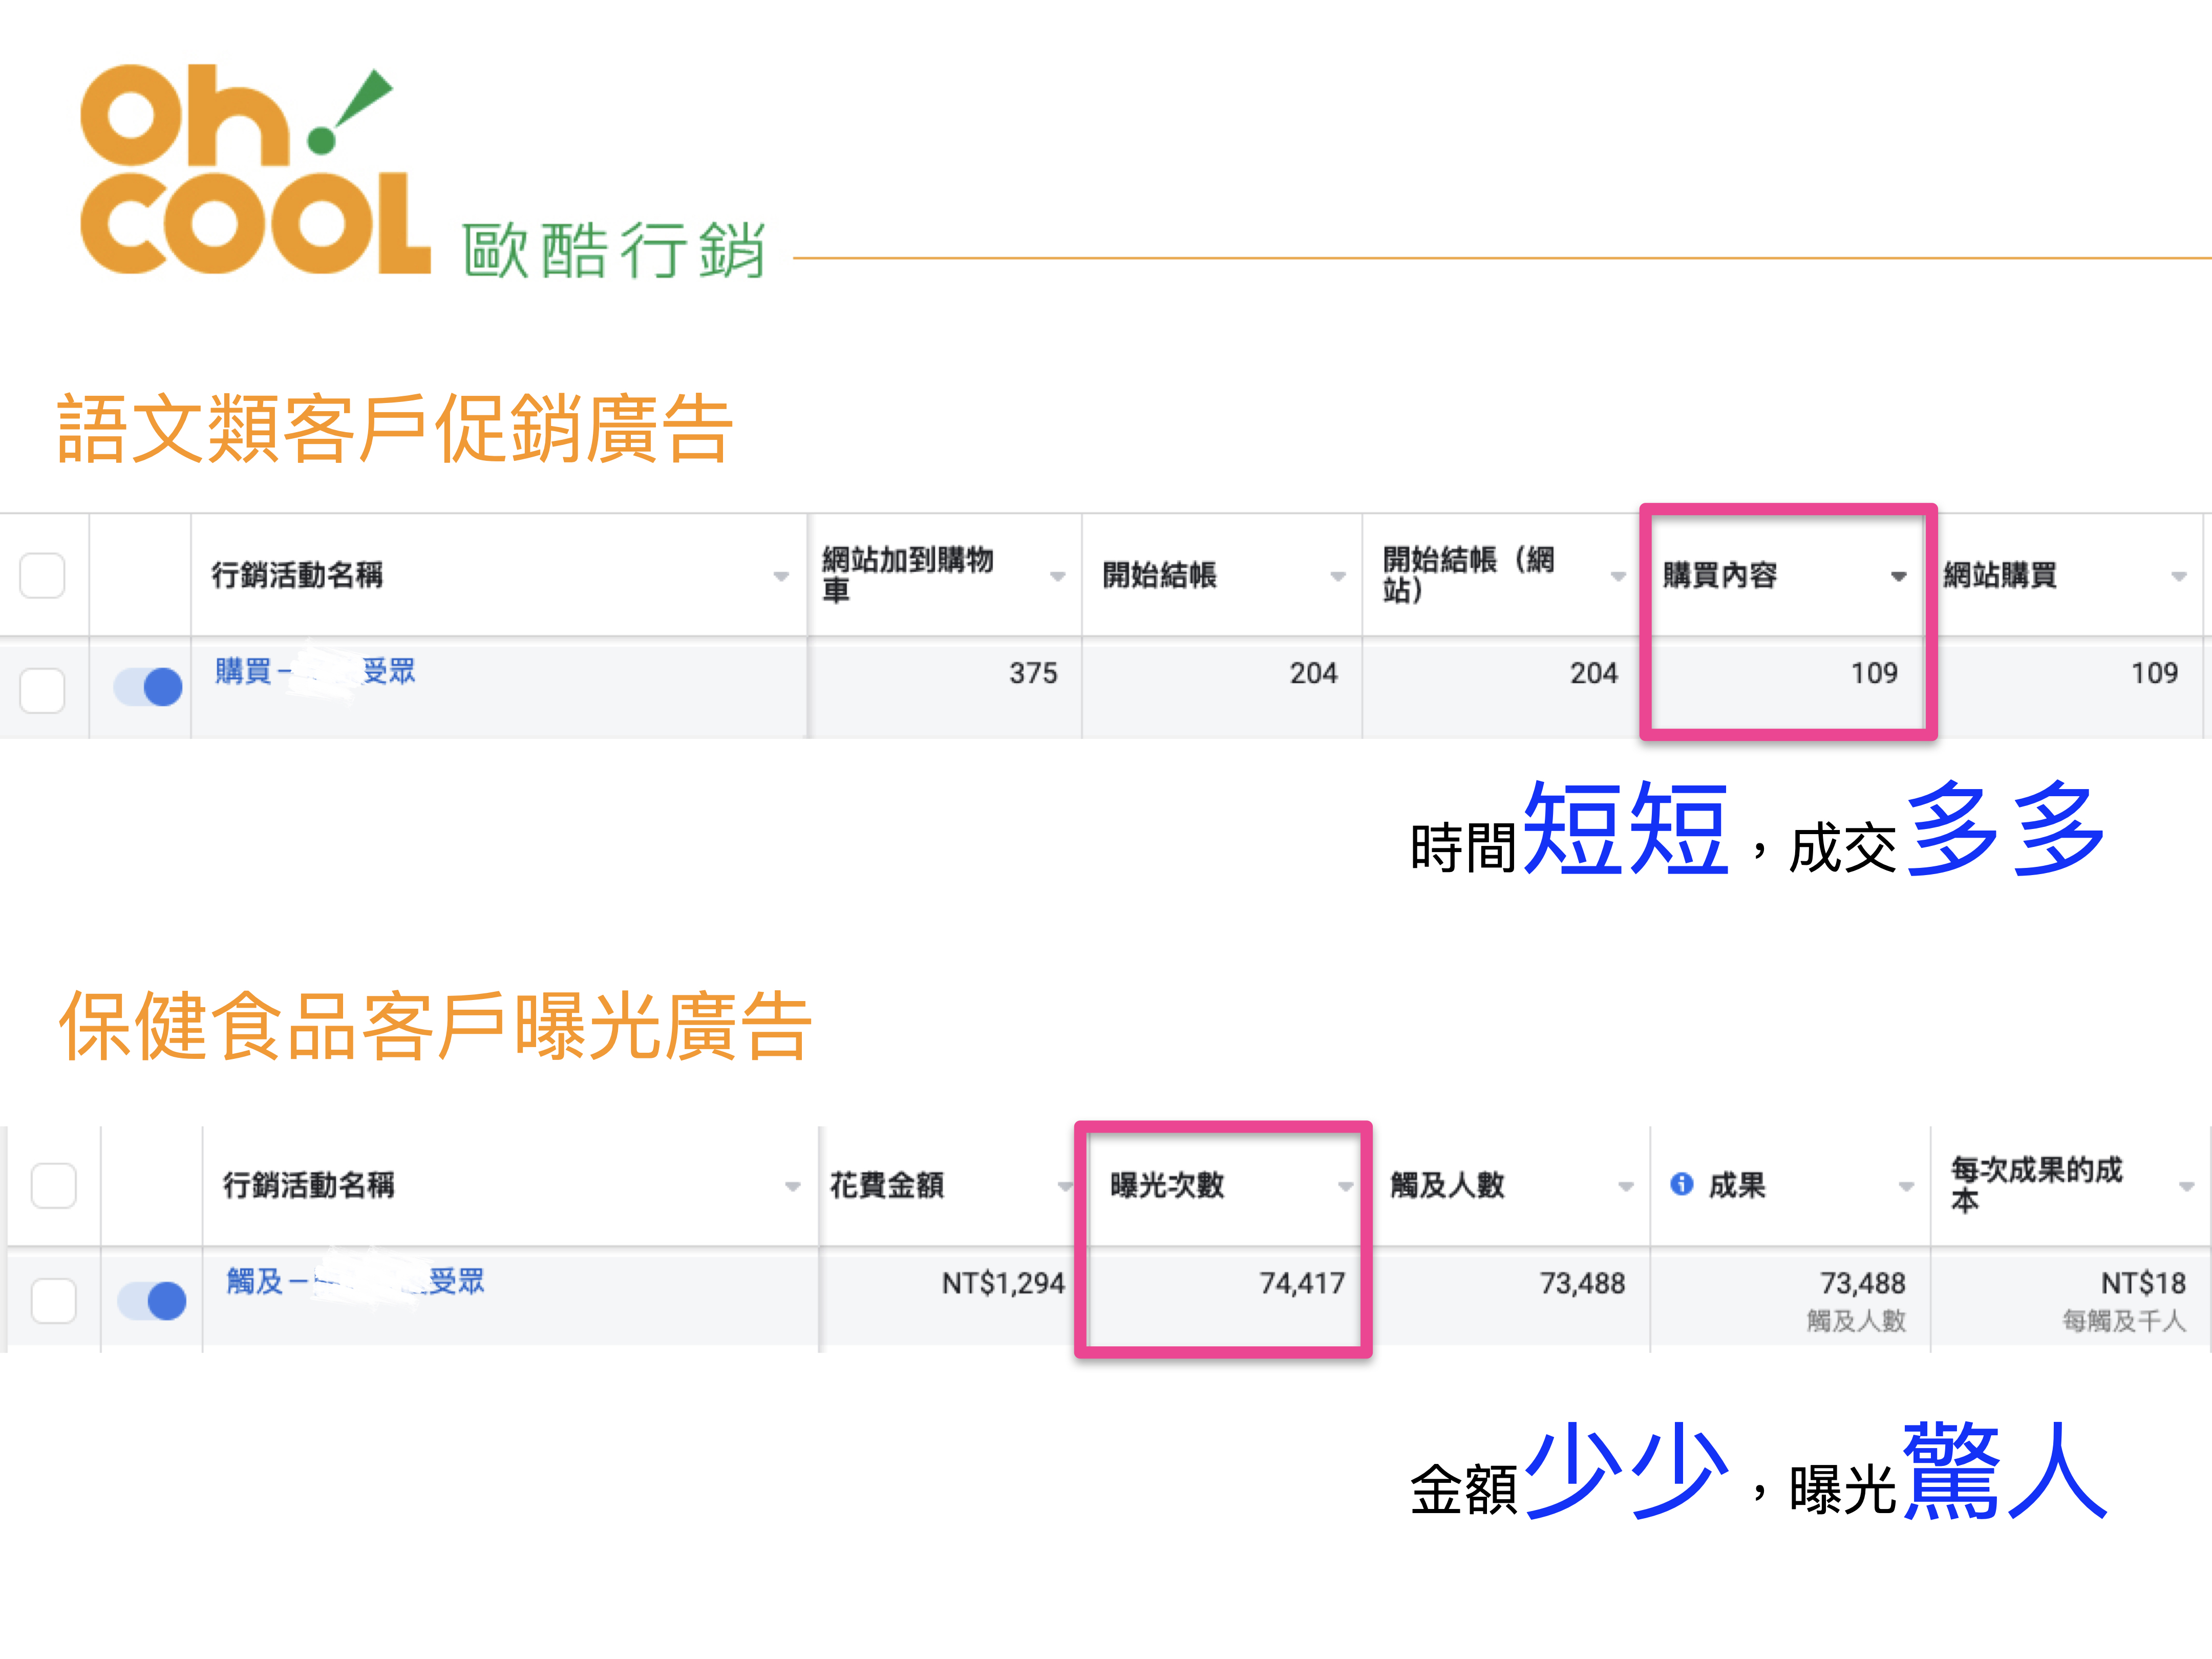
Task: Open the 曝光次數 column dropdown arrow
Action: 1345,1186
